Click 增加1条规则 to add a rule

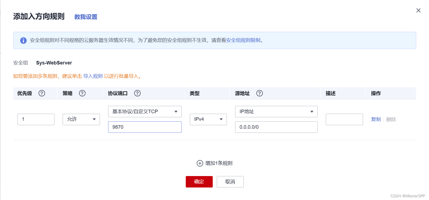pos(219,163)
